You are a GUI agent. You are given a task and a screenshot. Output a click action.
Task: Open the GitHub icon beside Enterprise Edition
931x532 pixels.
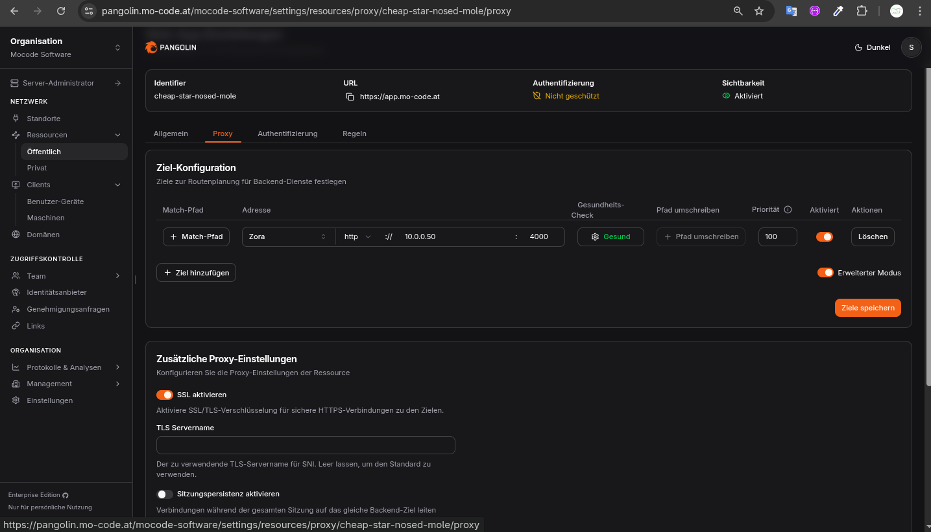point(66,496)
